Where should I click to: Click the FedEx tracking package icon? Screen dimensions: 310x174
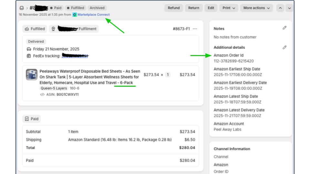(29, 56)
